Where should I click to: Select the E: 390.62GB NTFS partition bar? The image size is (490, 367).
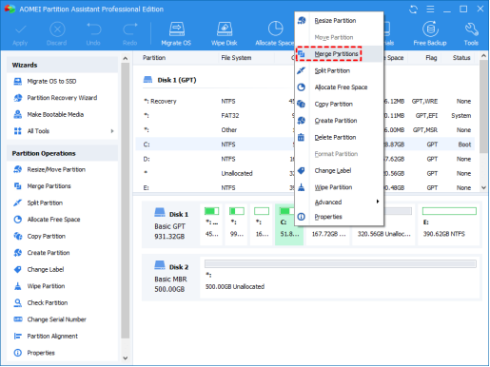pyautogui.click(x=449, y=224)
